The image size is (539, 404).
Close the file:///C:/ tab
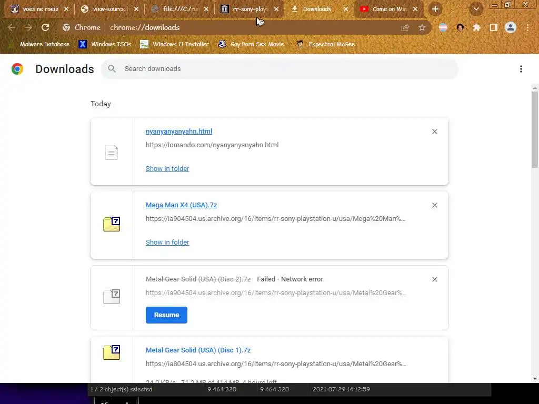tap(206, 9)
